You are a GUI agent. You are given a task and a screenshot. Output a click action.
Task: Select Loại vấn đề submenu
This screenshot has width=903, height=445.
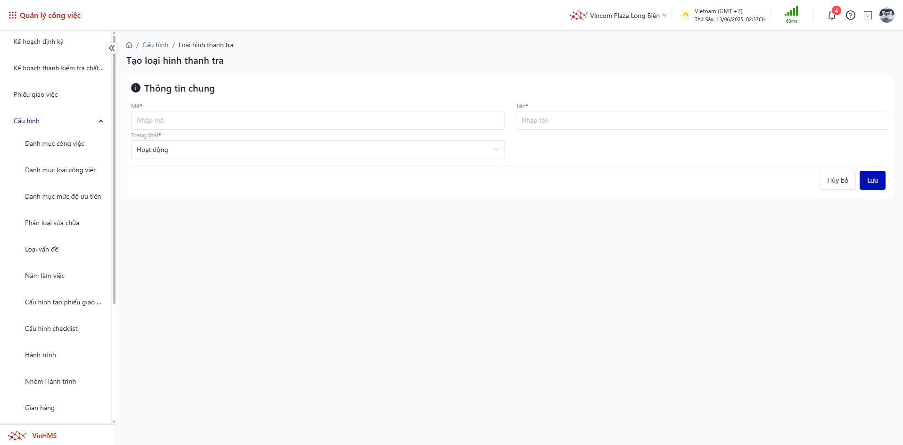coord(41,249)
